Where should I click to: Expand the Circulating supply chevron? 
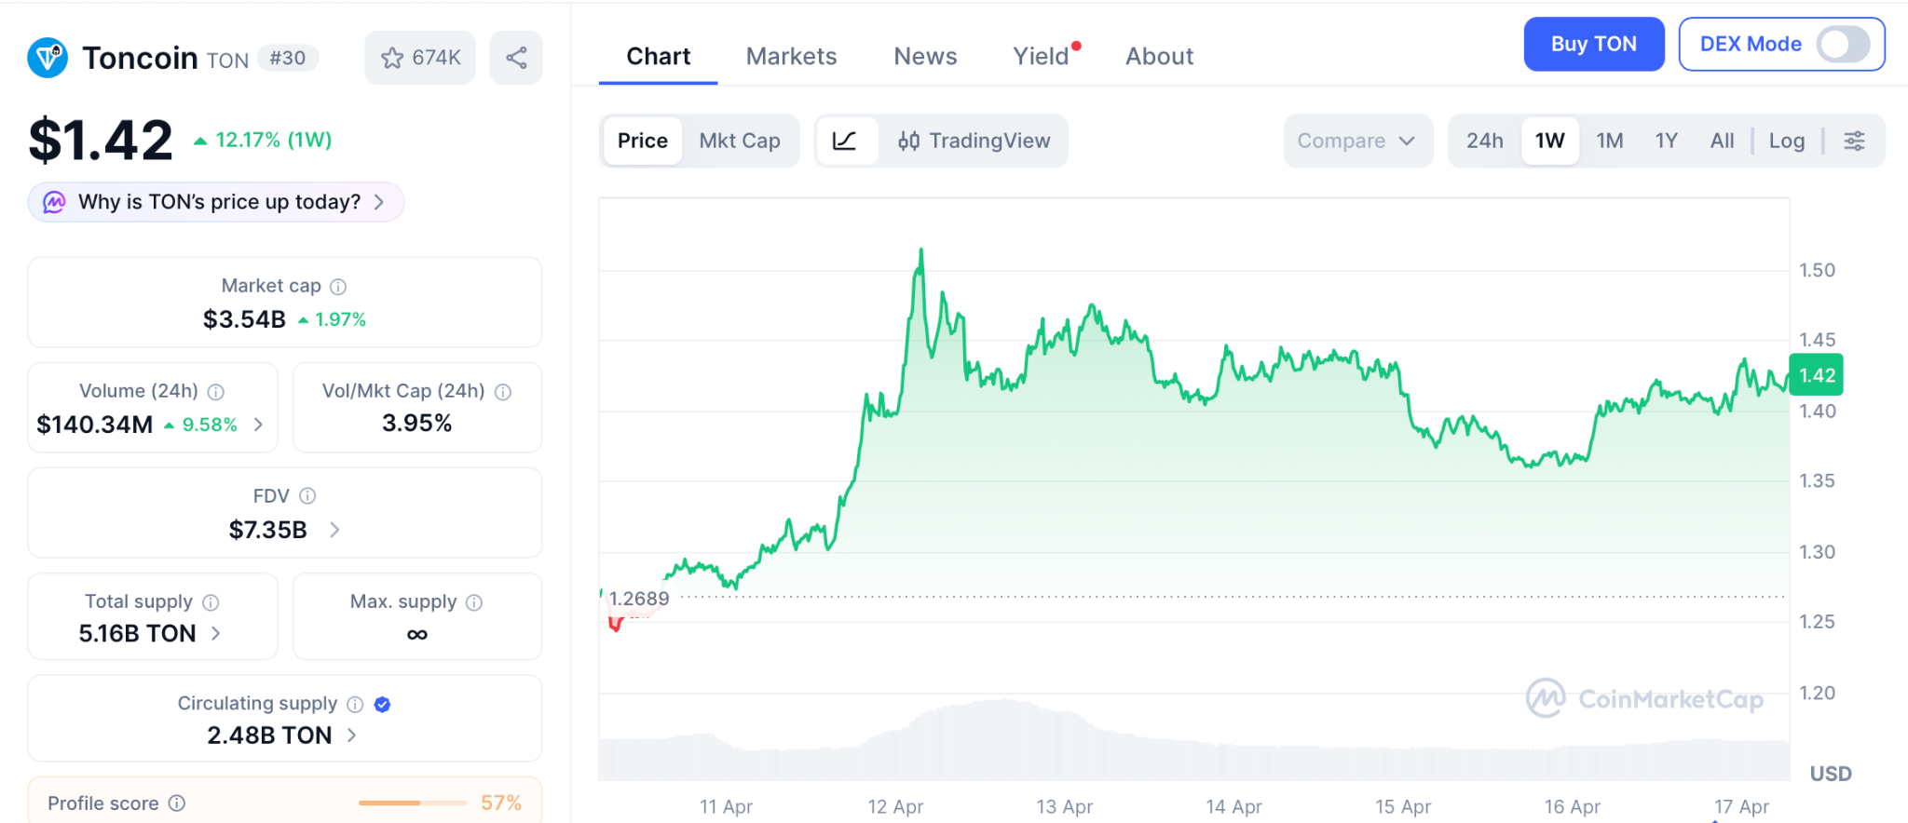(x=351, y=735)
